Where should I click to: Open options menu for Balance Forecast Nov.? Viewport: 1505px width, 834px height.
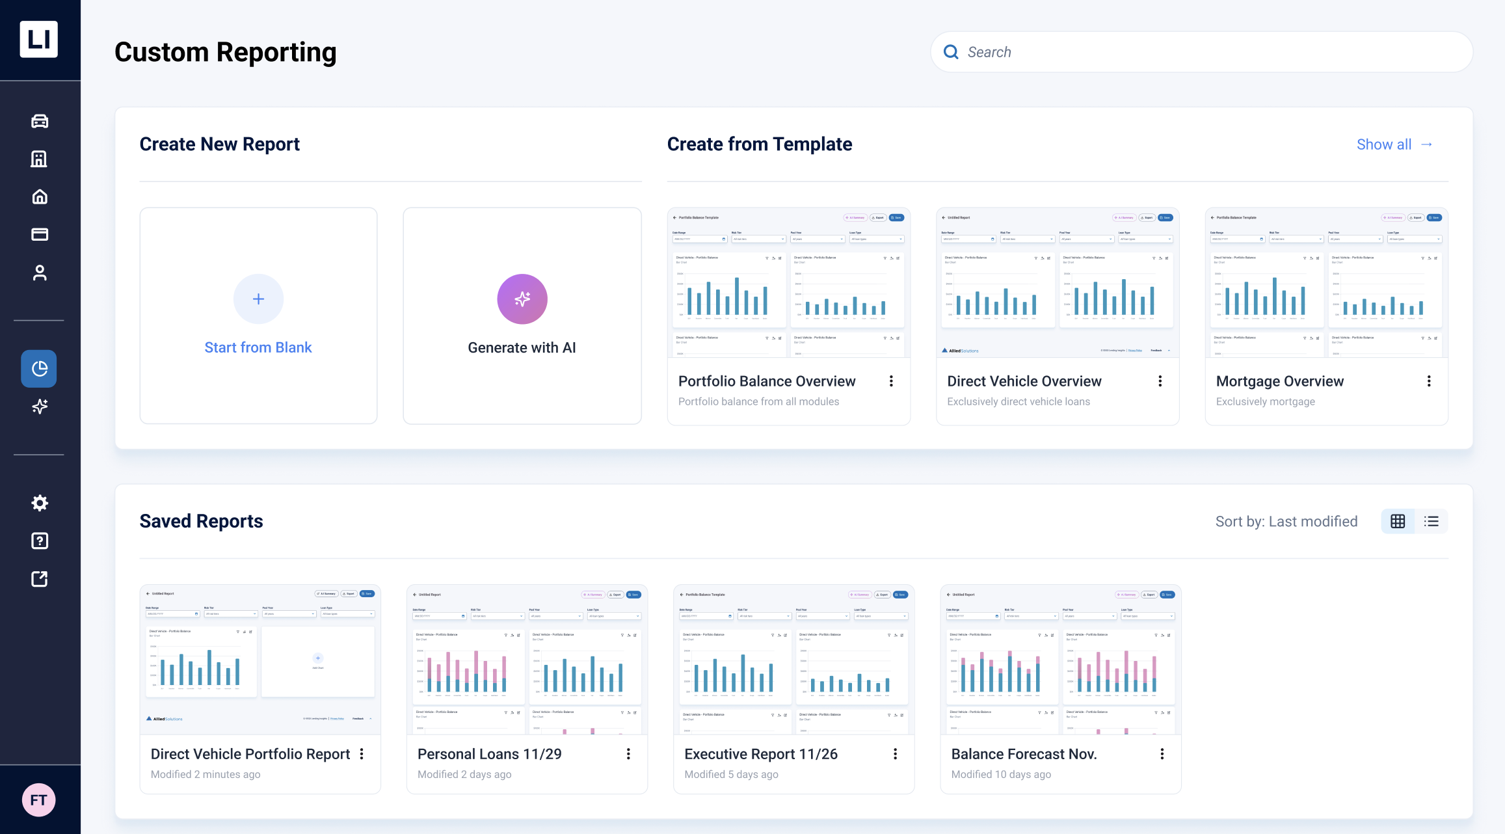point(1162,754)
